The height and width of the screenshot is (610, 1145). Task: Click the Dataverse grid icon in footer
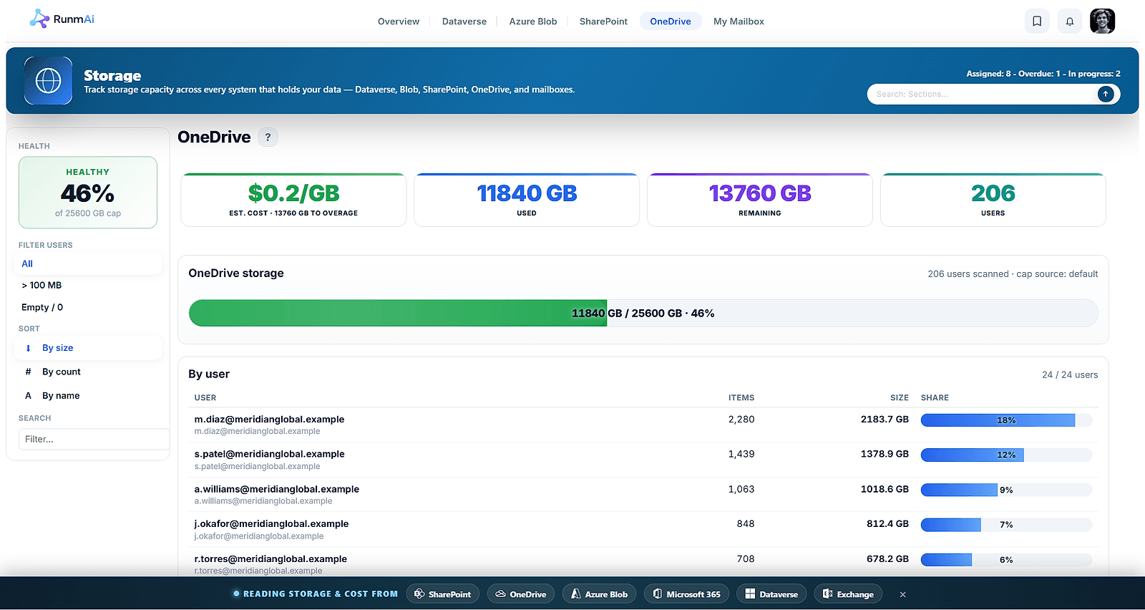click(750, 594)
